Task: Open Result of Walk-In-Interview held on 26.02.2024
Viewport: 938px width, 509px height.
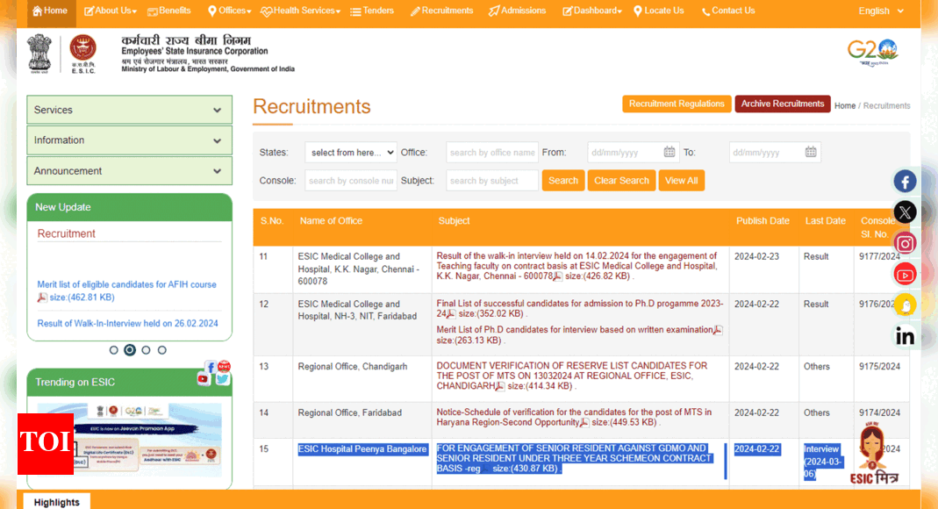Action: [x=127, y=324]
